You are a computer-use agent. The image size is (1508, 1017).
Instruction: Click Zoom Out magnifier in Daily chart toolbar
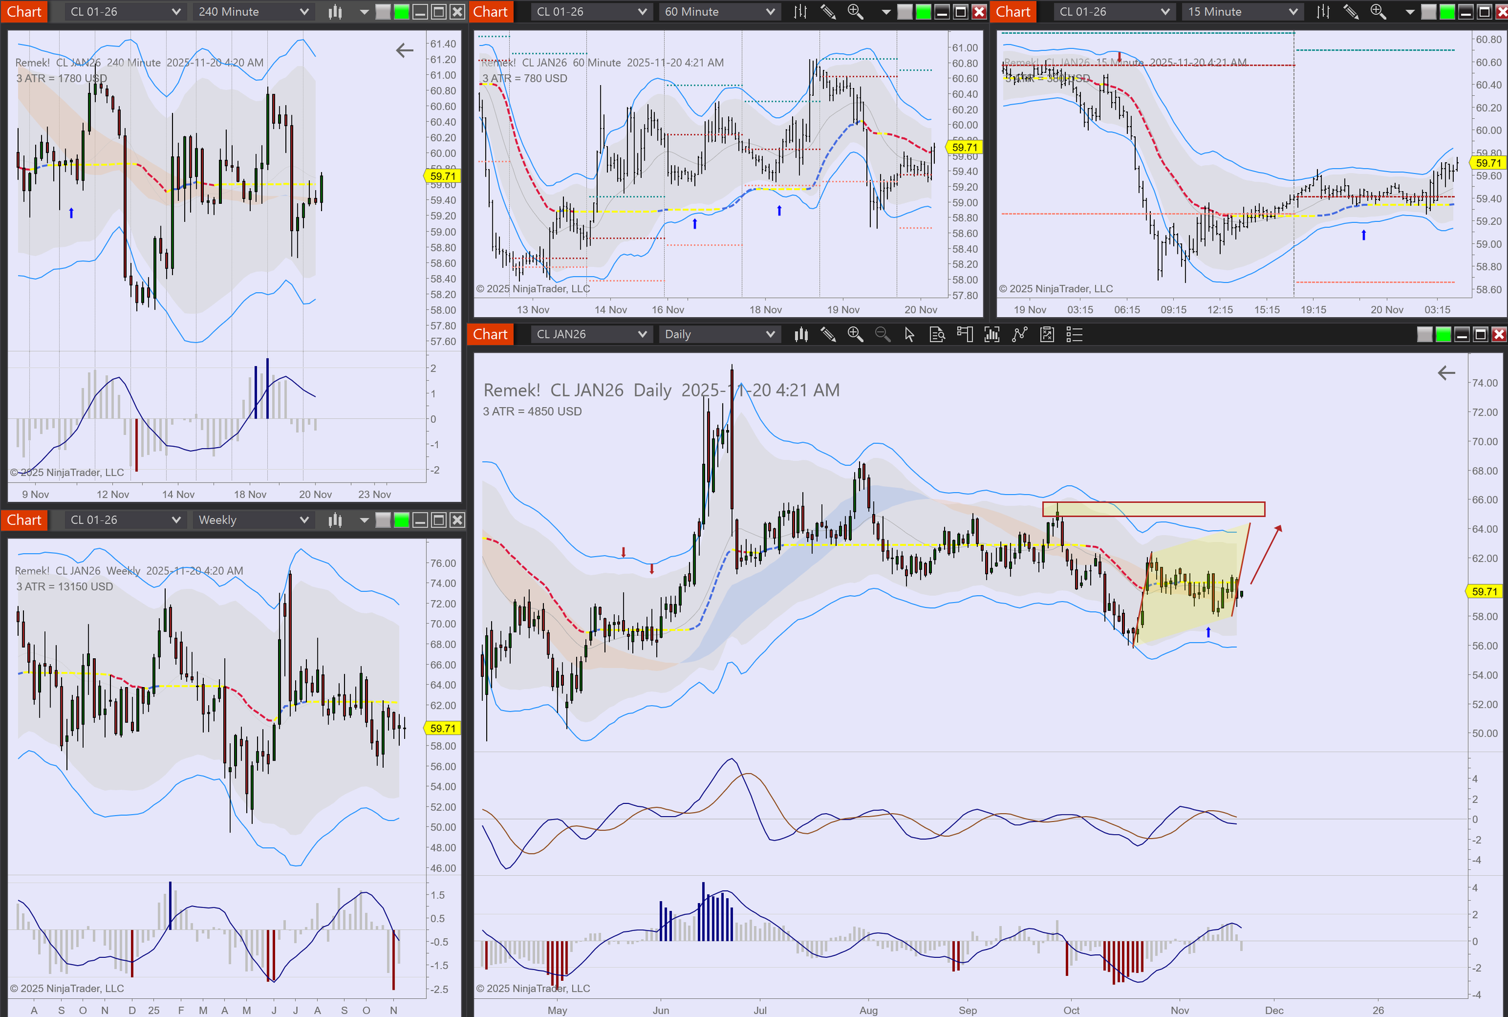[882, 335]
